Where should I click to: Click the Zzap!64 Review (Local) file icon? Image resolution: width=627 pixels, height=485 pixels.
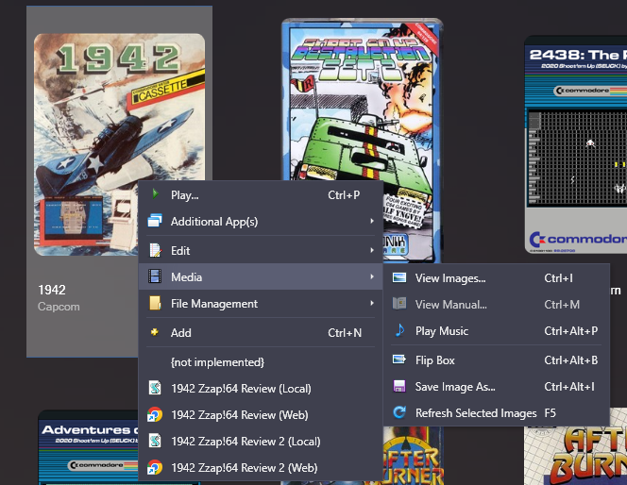(x=155, y=389)
